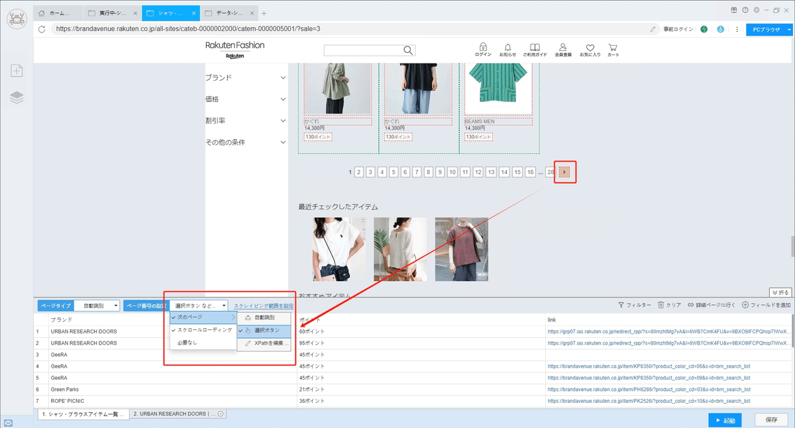Switch to the 実行中 tab
Viewport: 795px width, 428px height.
pyautogui.click(x=113, y=13)
